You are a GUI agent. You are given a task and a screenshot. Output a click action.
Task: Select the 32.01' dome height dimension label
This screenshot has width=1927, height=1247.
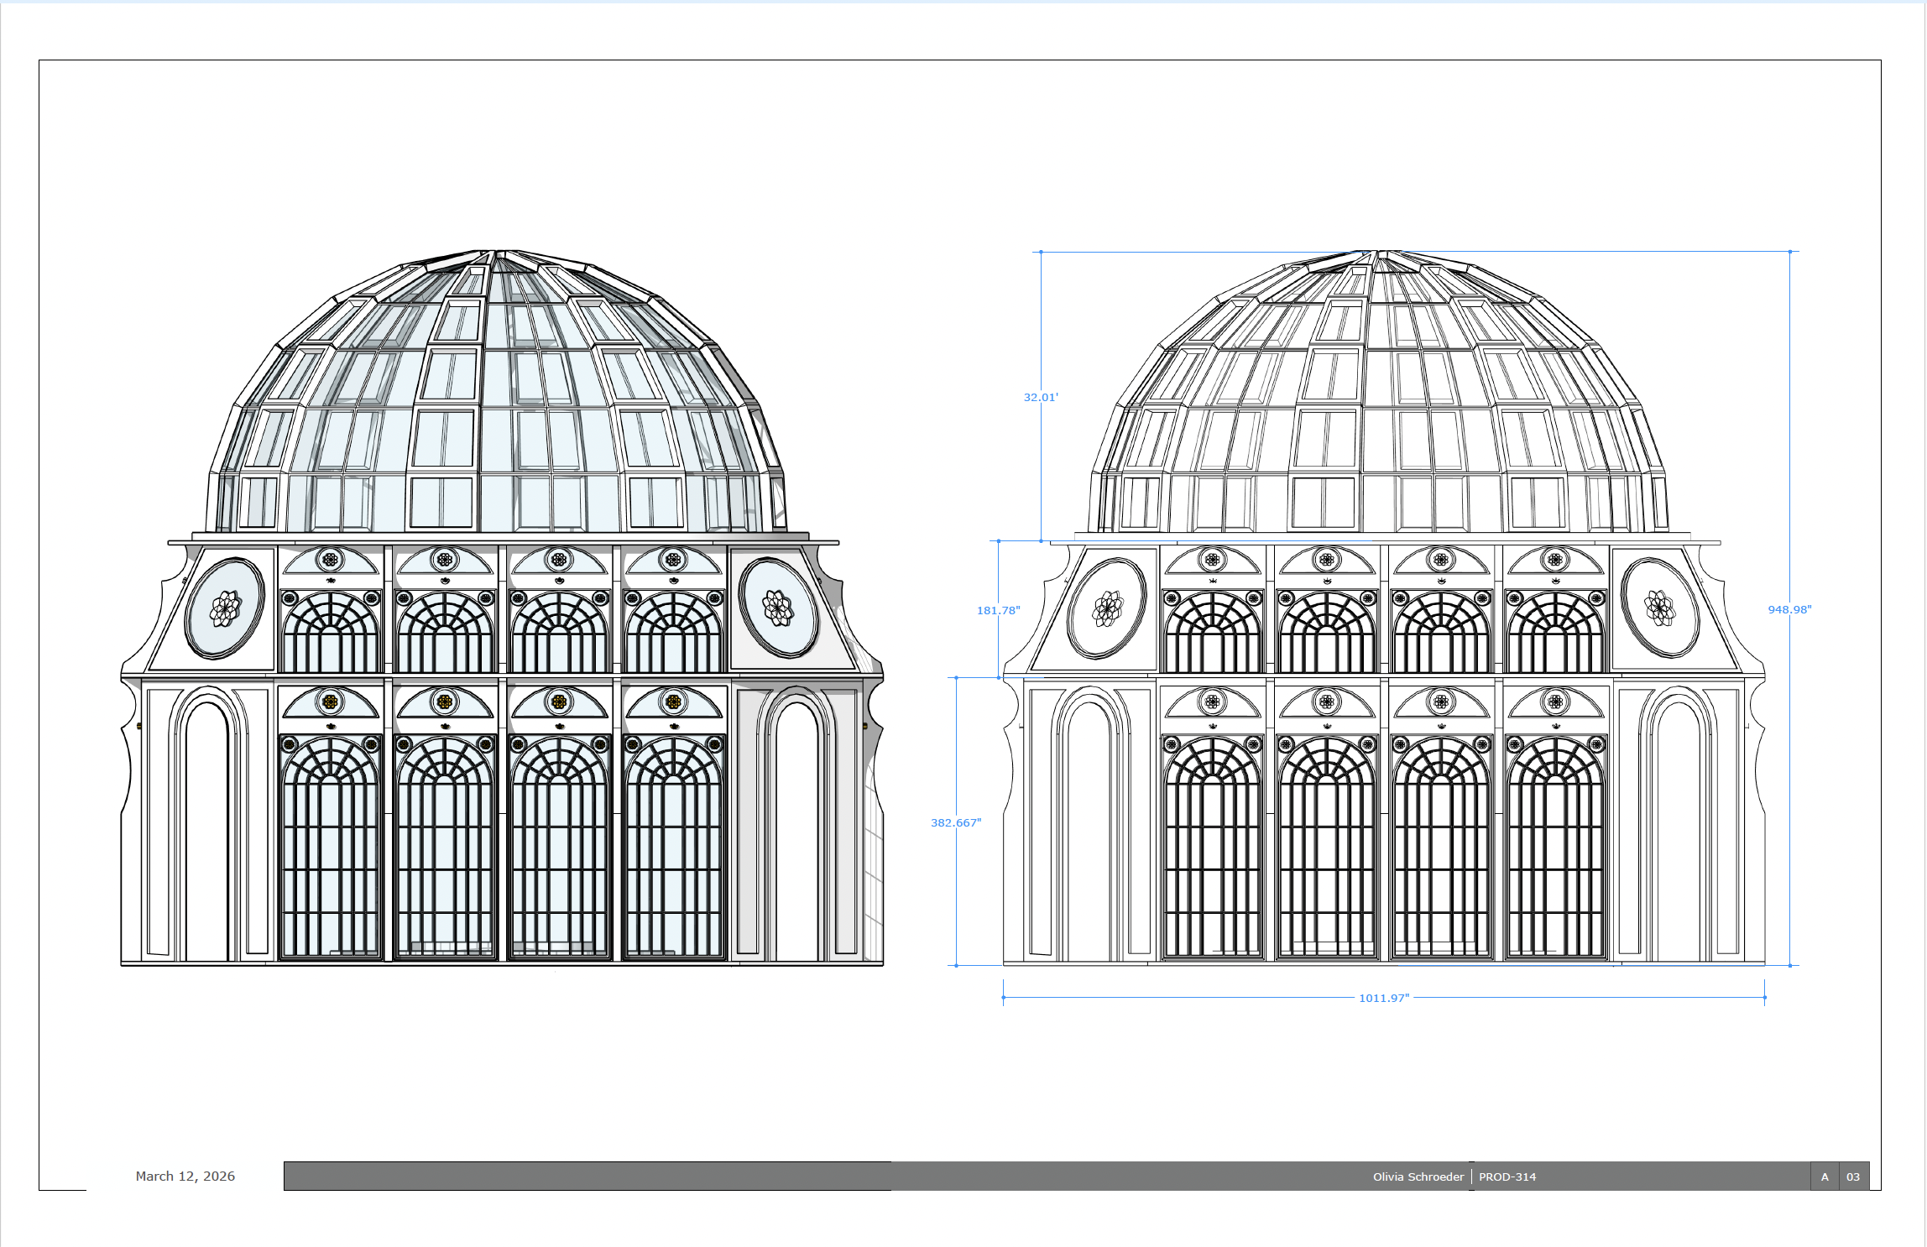(1041, 397)
